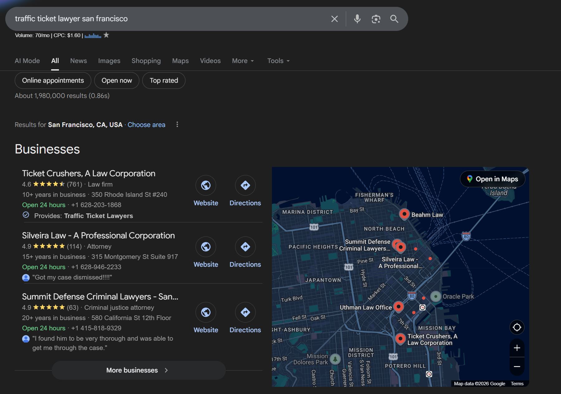Get Directions to Silveira Law
The image size is (561, 394).
[245, 246]
